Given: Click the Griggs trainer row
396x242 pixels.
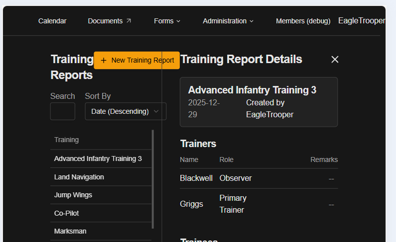Looking at the screenshot, I should (259, 204).
